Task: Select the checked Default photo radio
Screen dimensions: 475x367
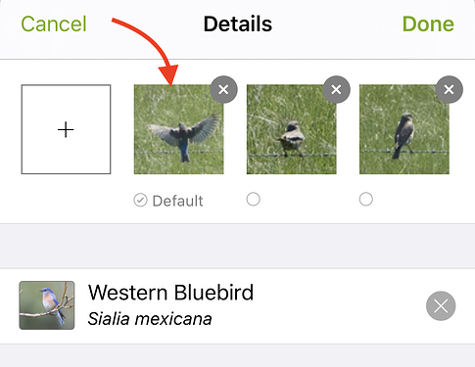Action: [140, 201]
